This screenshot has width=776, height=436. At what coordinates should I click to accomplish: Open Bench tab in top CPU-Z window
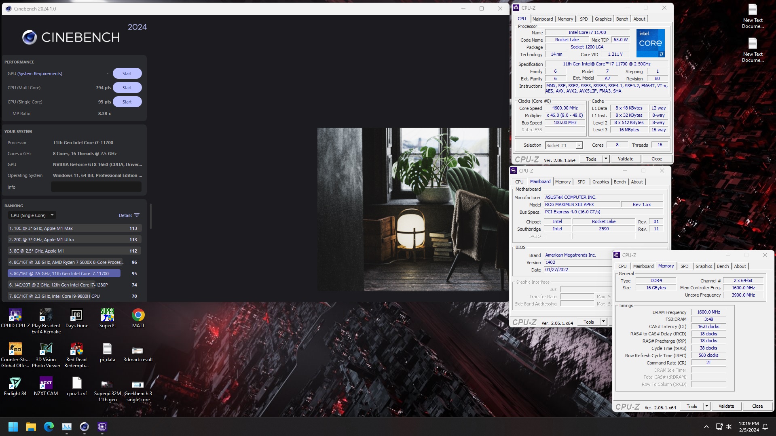click(622, 19)
